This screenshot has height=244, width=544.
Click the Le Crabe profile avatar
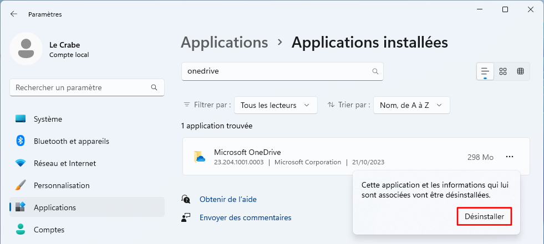[26, 49]
